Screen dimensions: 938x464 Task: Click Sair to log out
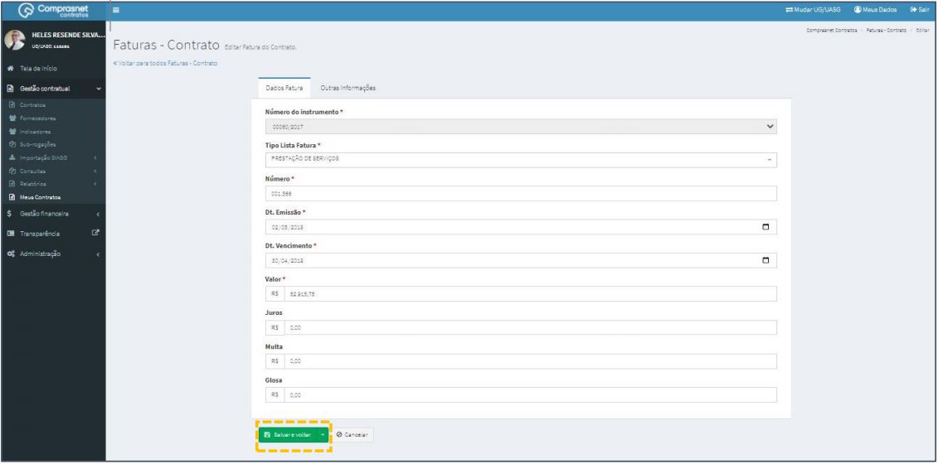coord(919,10)
